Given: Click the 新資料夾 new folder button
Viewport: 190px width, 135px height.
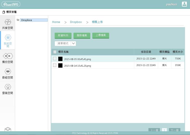Looking at the screenshot, I should [x=63, y=35].
